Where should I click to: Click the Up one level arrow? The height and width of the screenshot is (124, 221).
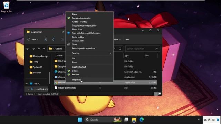click(x=44, y=49)
